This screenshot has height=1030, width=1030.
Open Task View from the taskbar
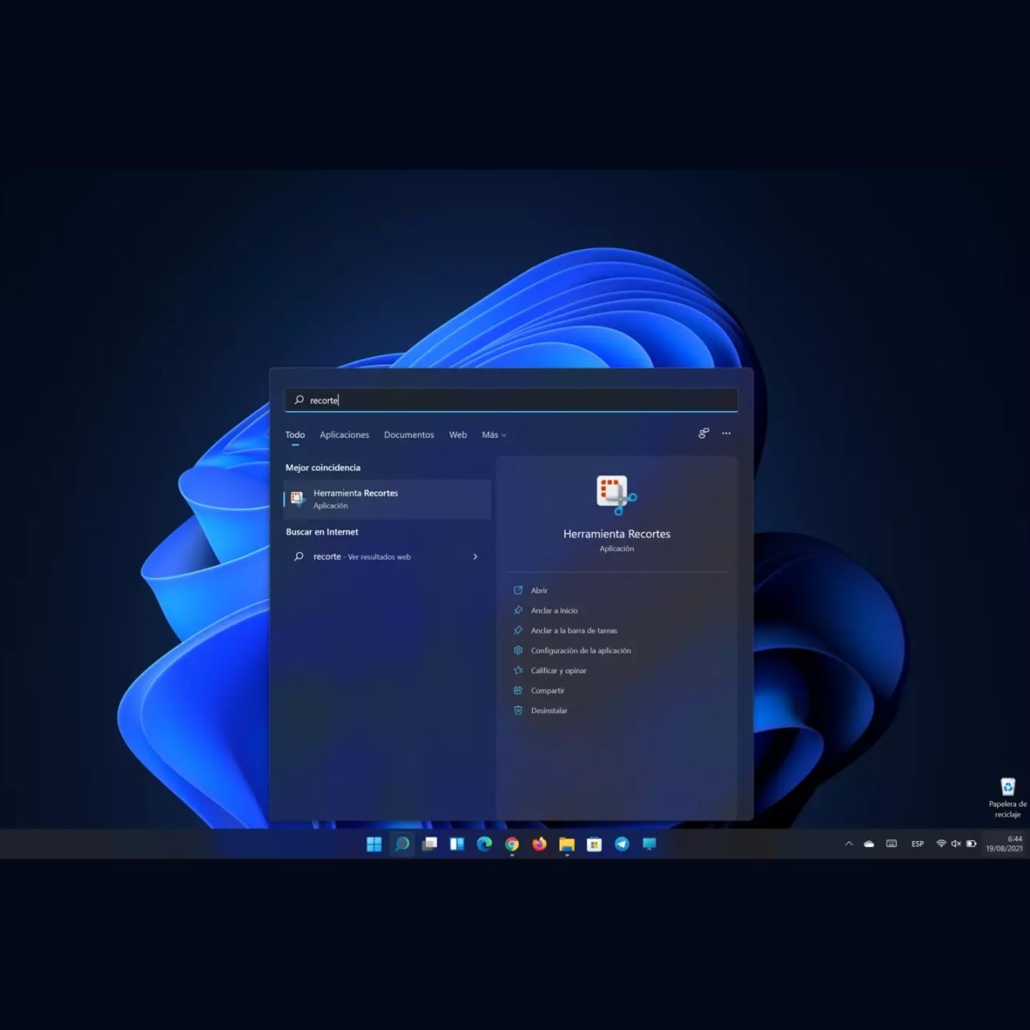point(429,844)
